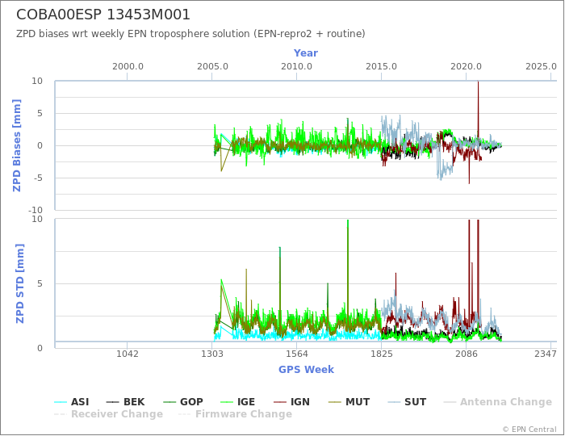Viewport: 565px width, 436px height.
Task: Toggle the IGN series legend entry
Action: click(291, 402)
